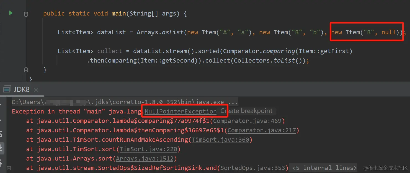Image resolution: width=410 pixels, height=173 pixels.
Task: Click the java.exe command line text
Action: point(125,102)
